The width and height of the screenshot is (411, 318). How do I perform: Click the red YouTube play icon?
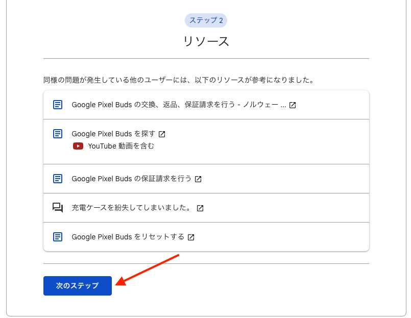click(x=78, y=146)
